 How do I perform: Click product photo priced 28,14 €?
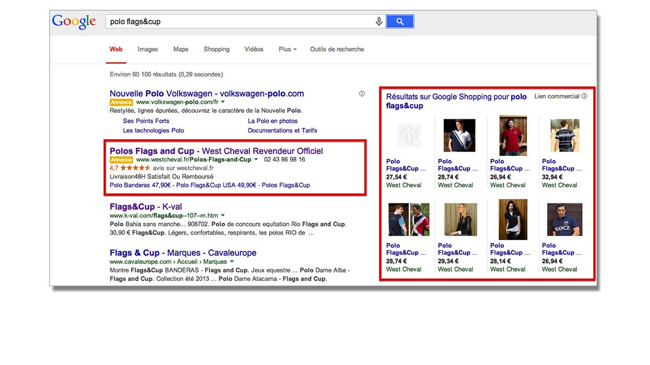point(513,220)
